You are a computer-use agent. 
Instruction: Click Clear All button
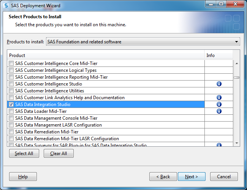(59, 153)
